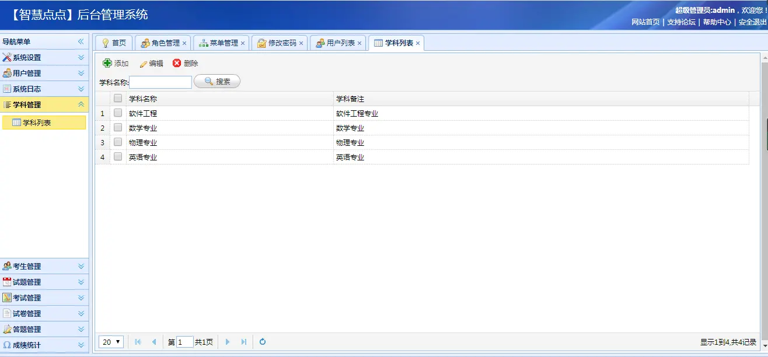The image size is (768, 357).
Task: Open the 帮助中心 link
Action: pos(717,22)
